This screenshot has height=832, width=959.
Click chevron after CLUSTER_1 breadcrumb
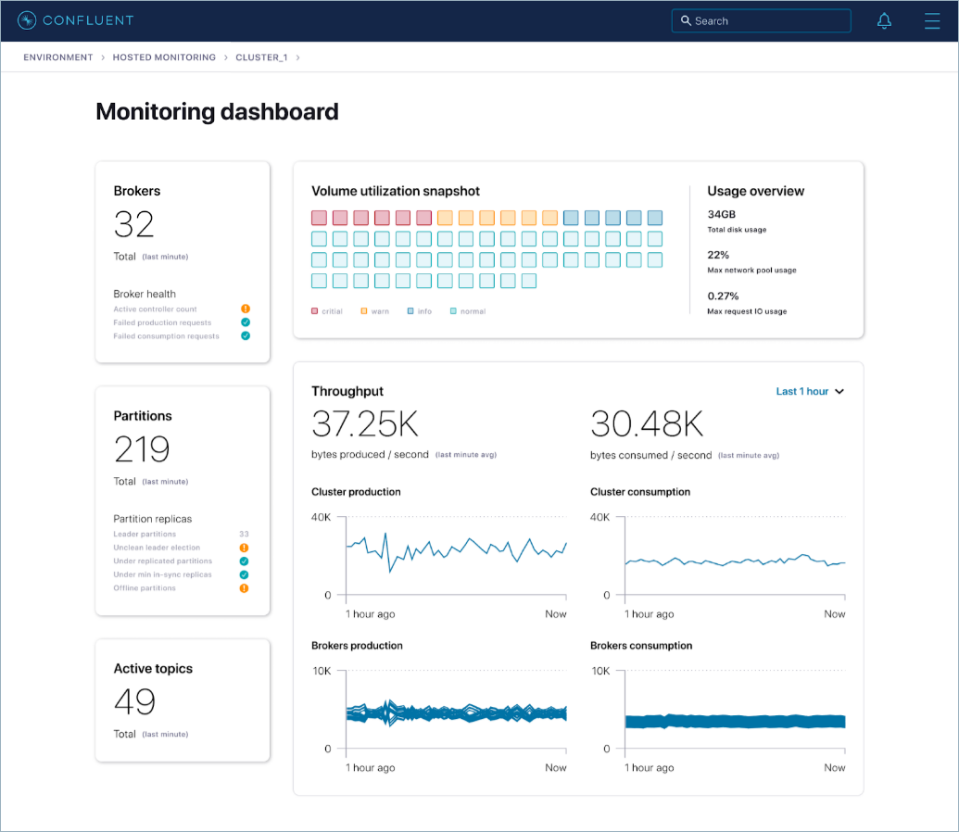(x=298, y=57)
